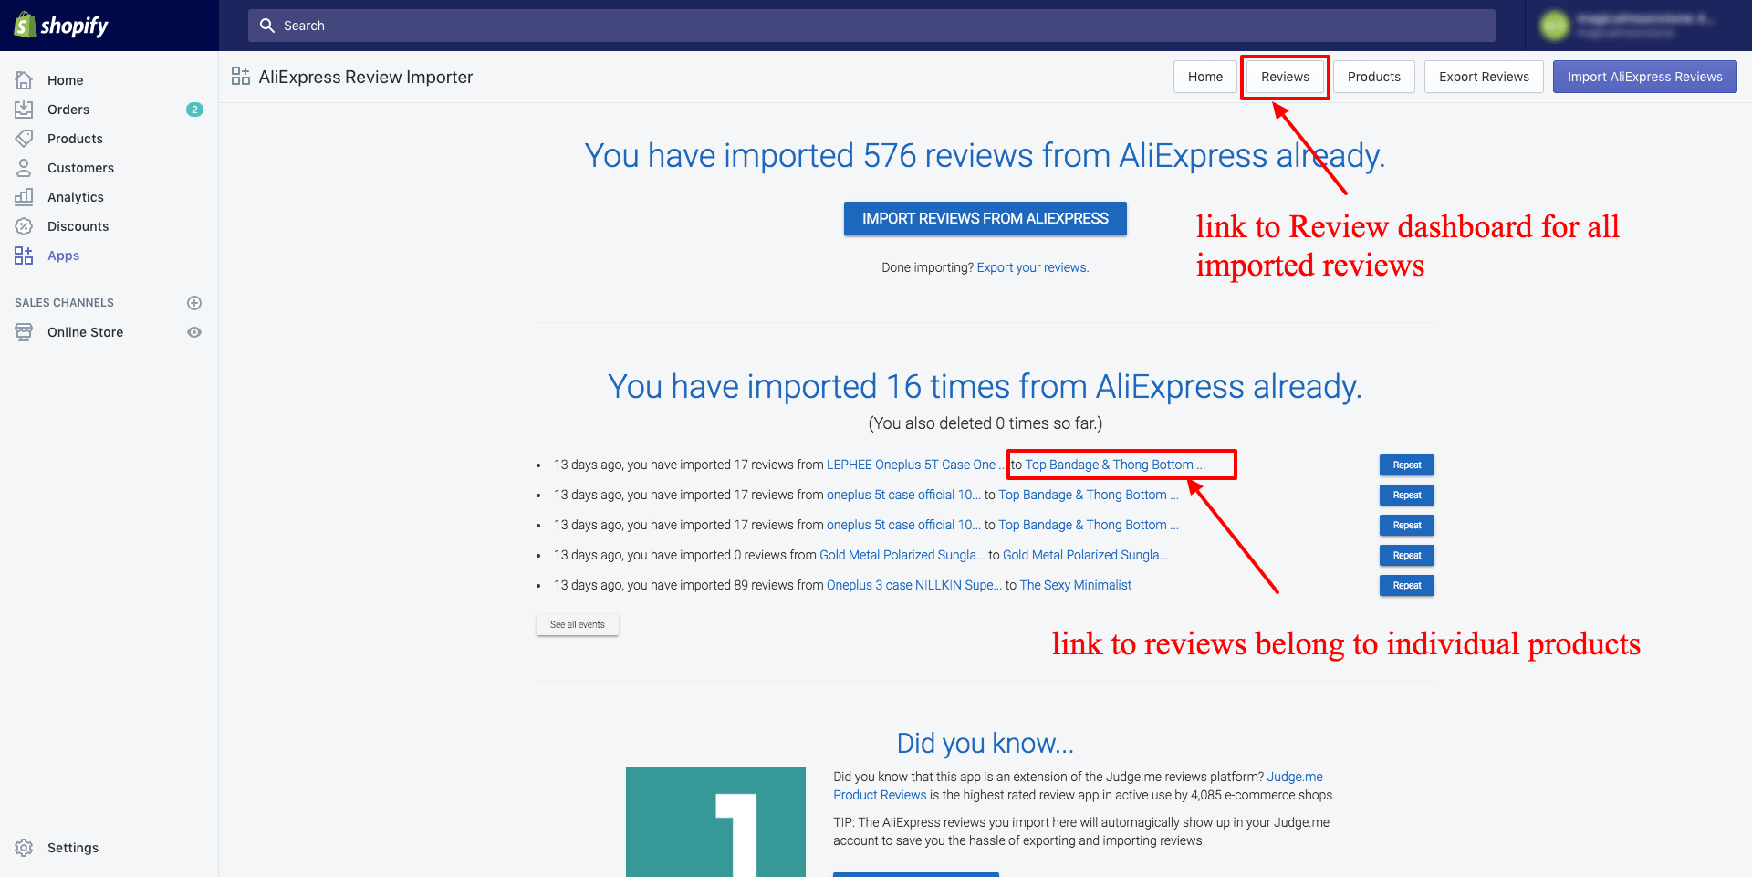Open the Apps grid icon in sidebar

pos(24,256)
